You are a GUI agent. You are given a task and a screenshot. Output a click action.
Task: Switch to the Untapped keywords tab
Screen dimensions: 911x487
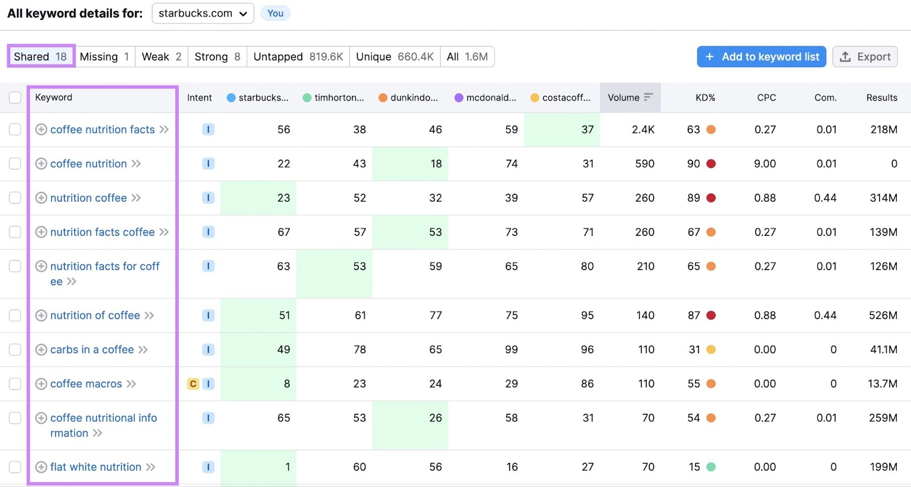point(298,57)
